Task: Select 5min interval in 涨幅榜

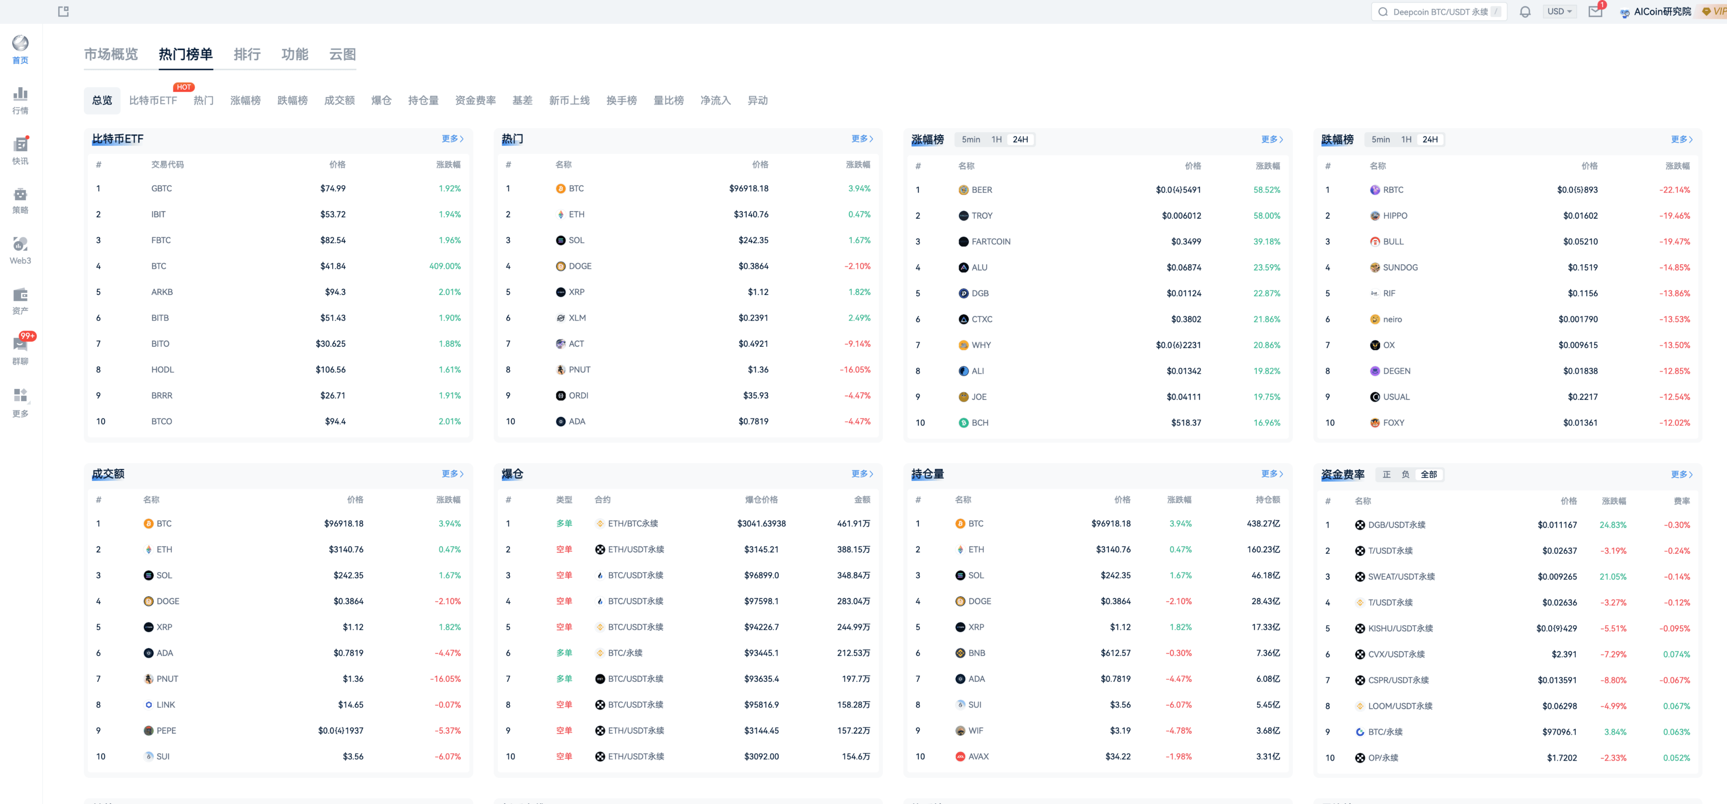Action: click(970, 140)
